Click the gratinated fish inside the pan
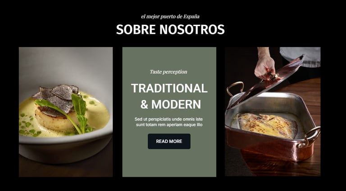Image resolution: width=346 pixels, height=191 pixels. tap(267, 126)
